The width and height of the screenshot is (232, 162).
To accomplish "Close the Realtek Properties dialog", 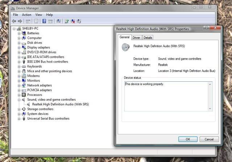I will pos(215,28).
